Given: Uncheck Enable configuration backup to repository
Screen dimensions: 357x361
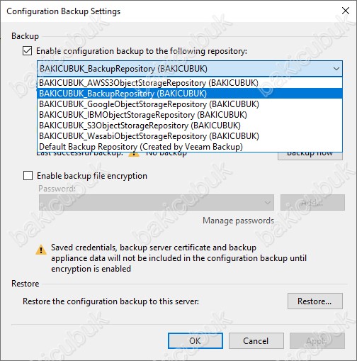Looking at the screenshot, I should coord(28,51).
